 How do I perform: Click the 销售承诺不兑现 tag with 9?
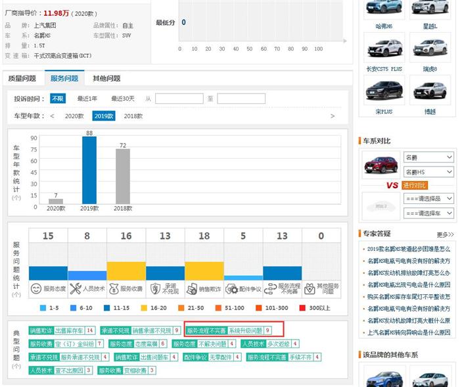point(141,330)
